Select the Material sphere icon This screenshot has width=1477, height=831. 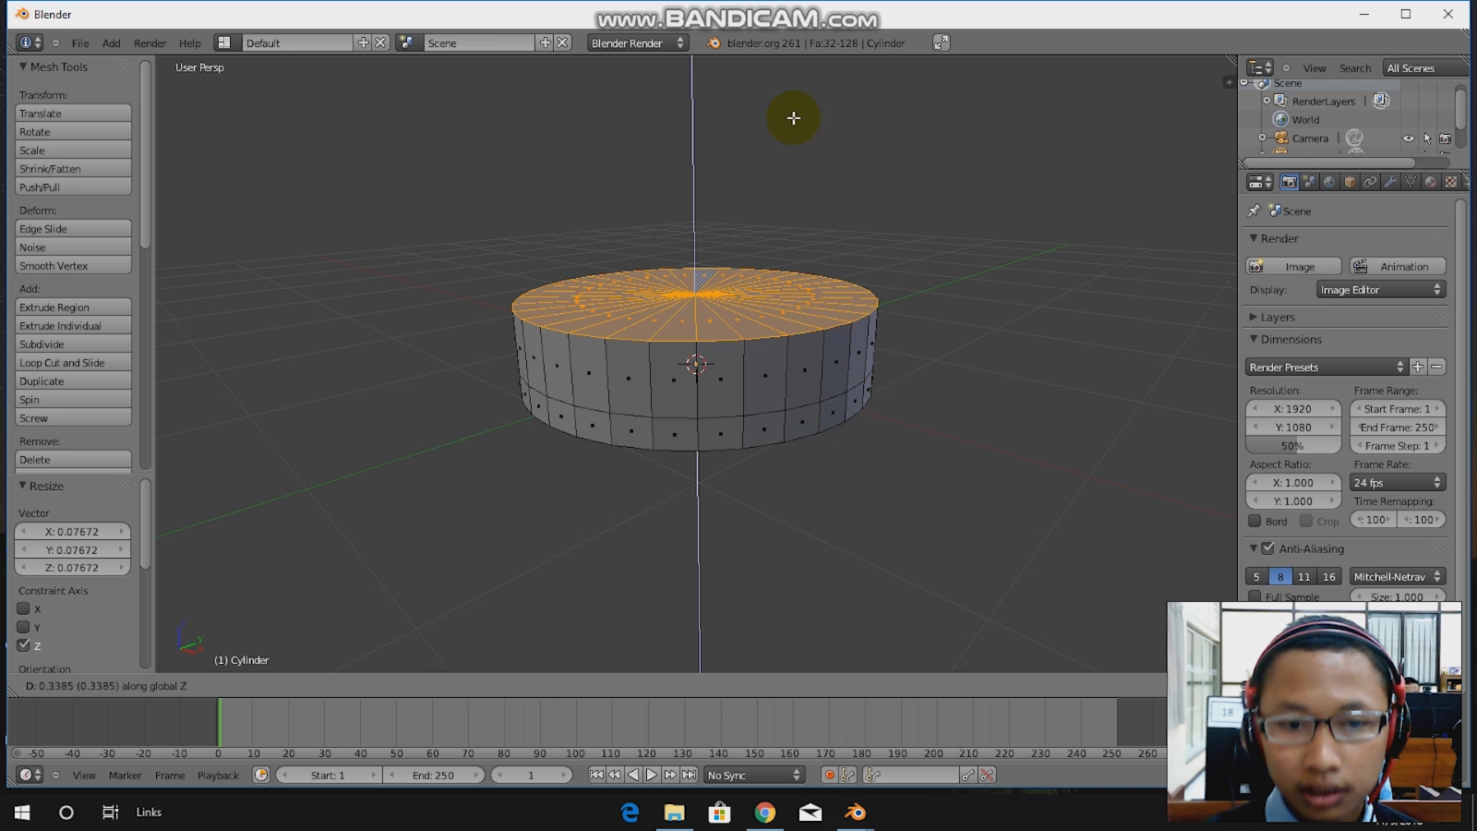pyautogui.click(x=1431, y=182)
